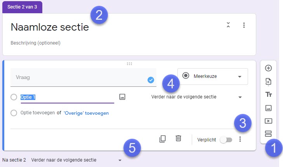This screenshot has height=167, width=283.
Task: Open question more options menu
Action: click(240, 139)
